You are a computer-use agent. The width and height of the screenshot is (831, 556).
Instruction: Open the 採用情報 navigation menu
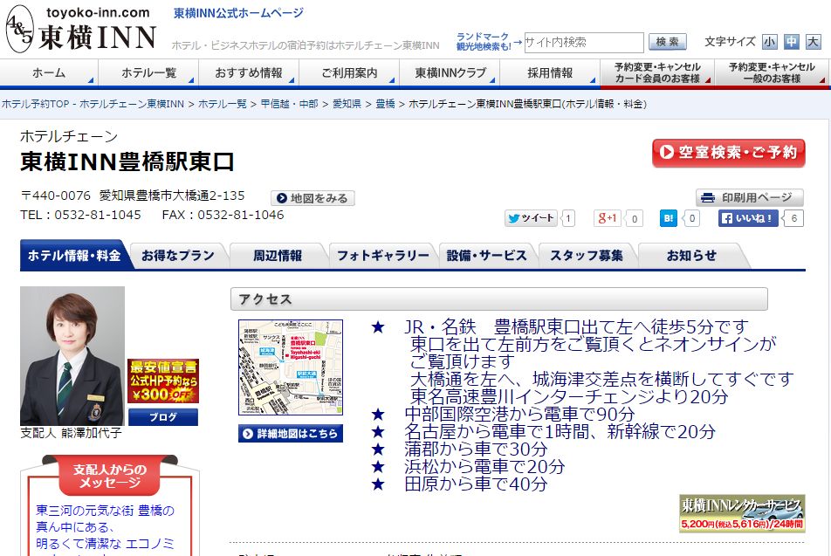pos(550,73)
